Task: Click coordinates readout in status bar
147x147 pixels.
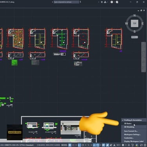Action: 48,145
